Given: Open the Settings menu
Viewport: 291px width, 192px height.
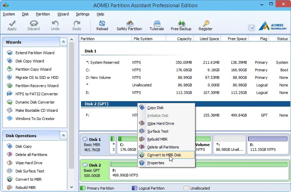Looking at the screenshot, I should (83, 14).
